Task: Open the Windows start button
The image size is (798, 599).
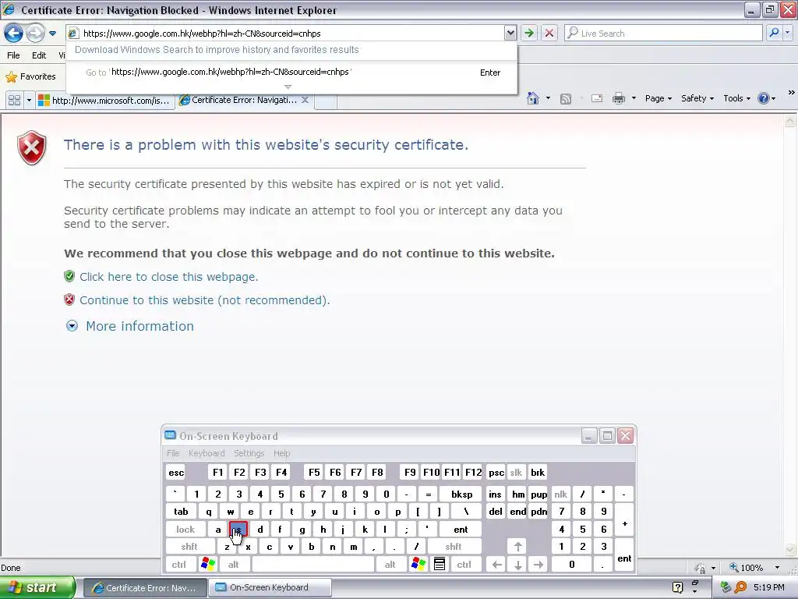Action: tap(37, 587)
